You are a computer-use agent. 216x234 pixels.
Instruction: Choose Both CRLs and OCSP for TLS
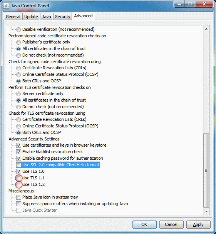point(18,132)
